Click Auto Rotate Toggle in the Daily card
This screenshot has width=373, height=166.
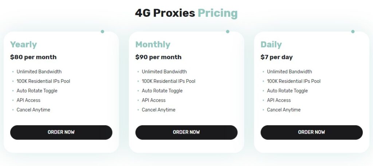click(x=287, y=91)
